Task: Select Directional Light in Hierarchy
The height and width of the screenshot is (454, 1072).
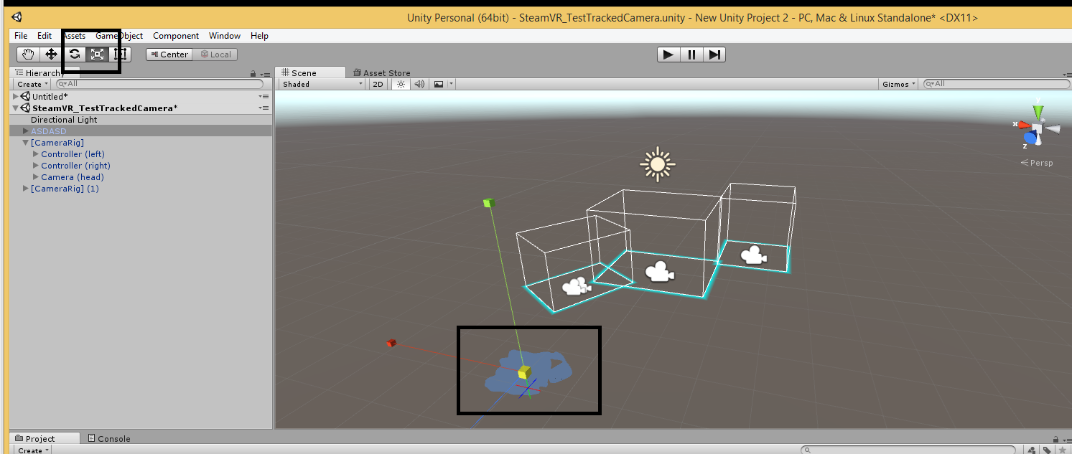Action: point(64,120)
